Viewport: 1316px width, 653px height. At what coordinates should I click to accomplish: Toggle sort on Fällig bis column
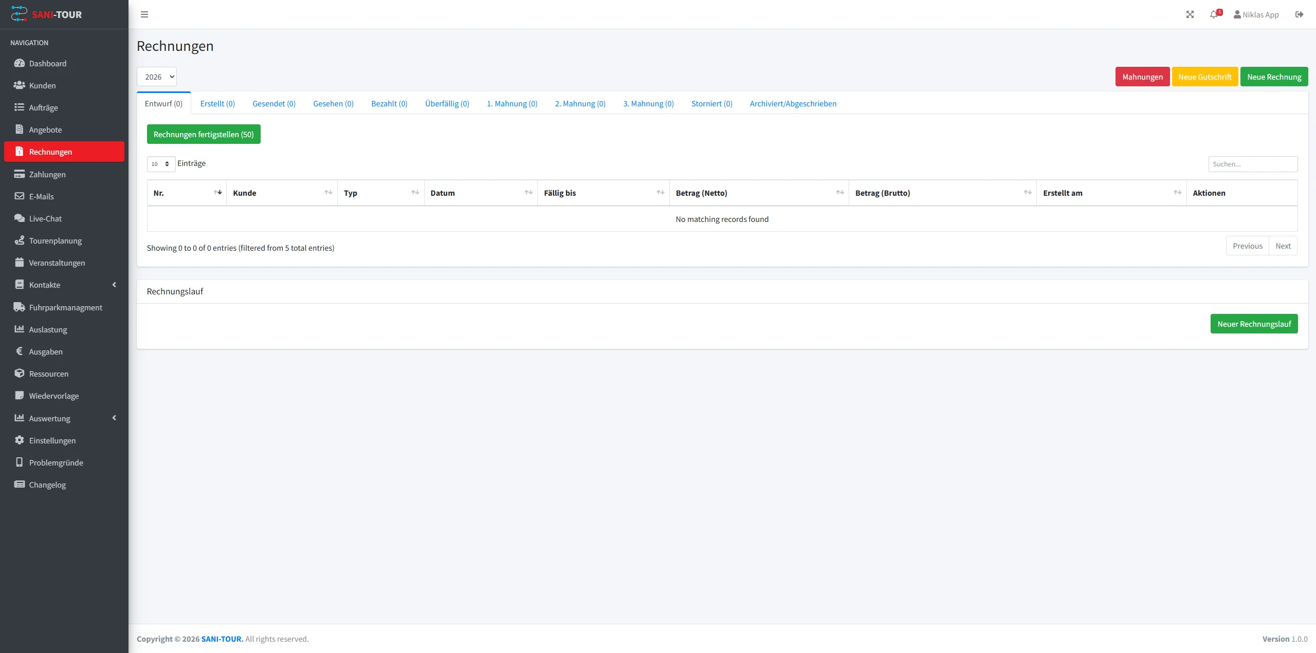coord(660,193)
